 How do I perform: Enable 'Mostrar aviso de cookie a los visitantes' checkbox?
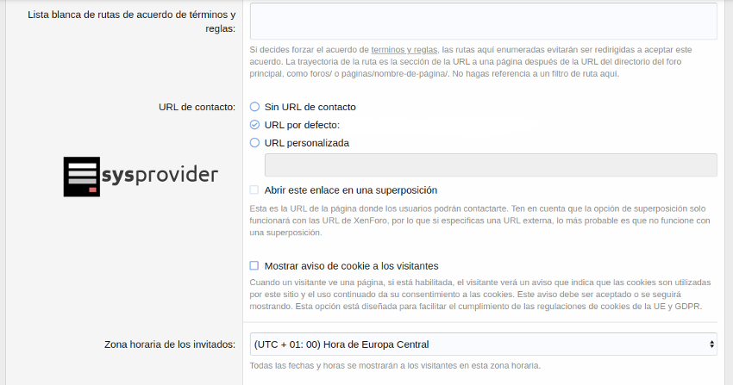pos(254,266)
